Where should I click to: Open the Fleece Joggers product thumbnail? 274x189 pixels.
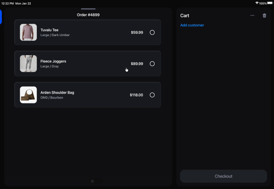tap(28, 64)
